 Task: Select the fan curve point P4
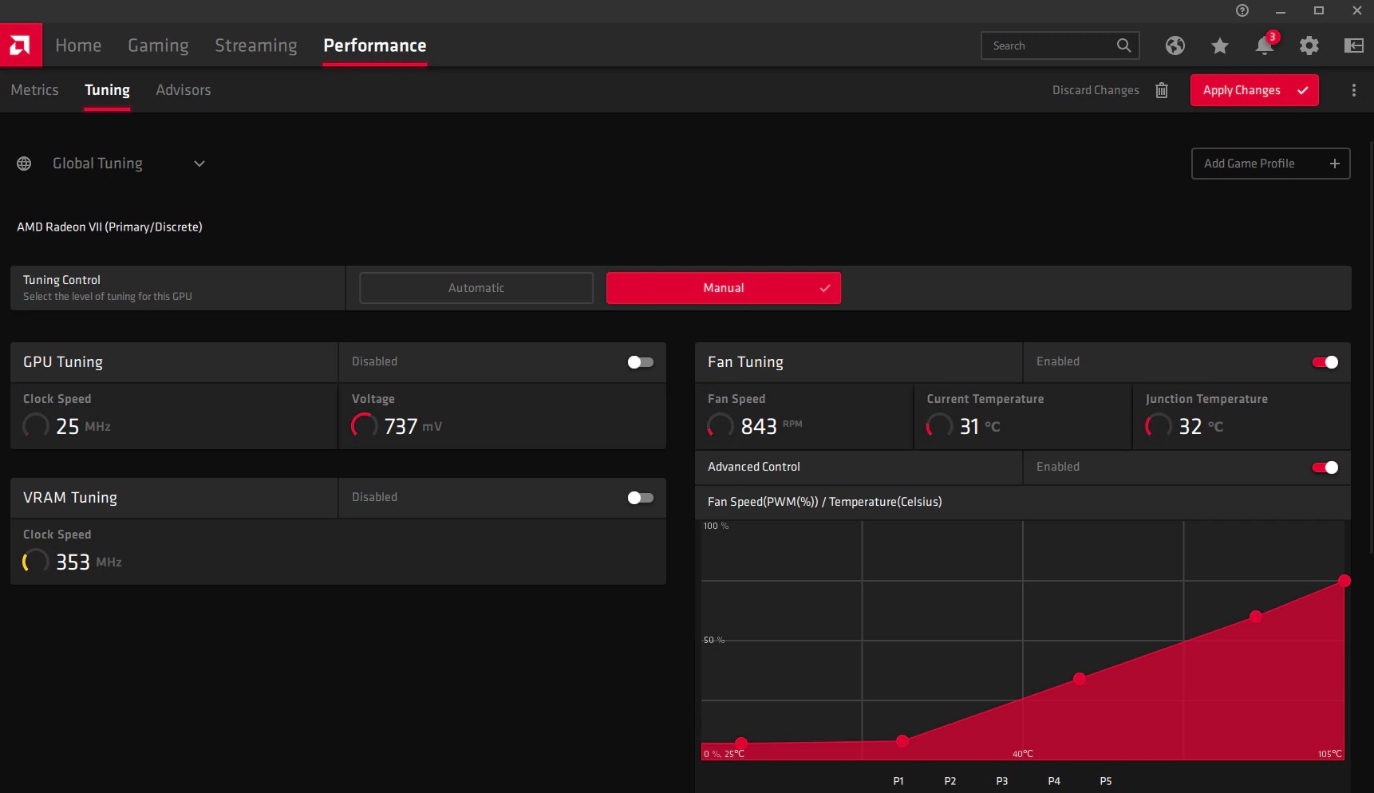[x=1256, y=617]
